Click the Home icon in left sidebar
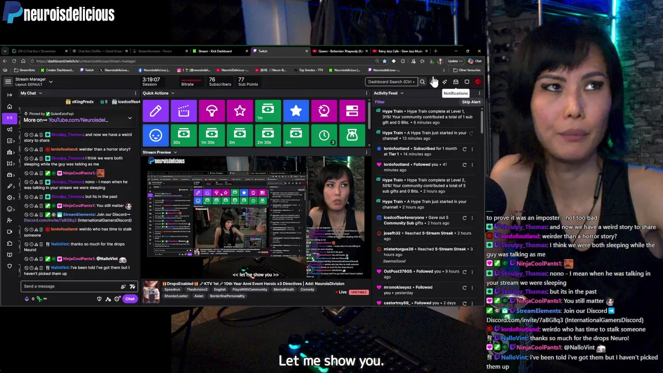 (x=9, y=106)
